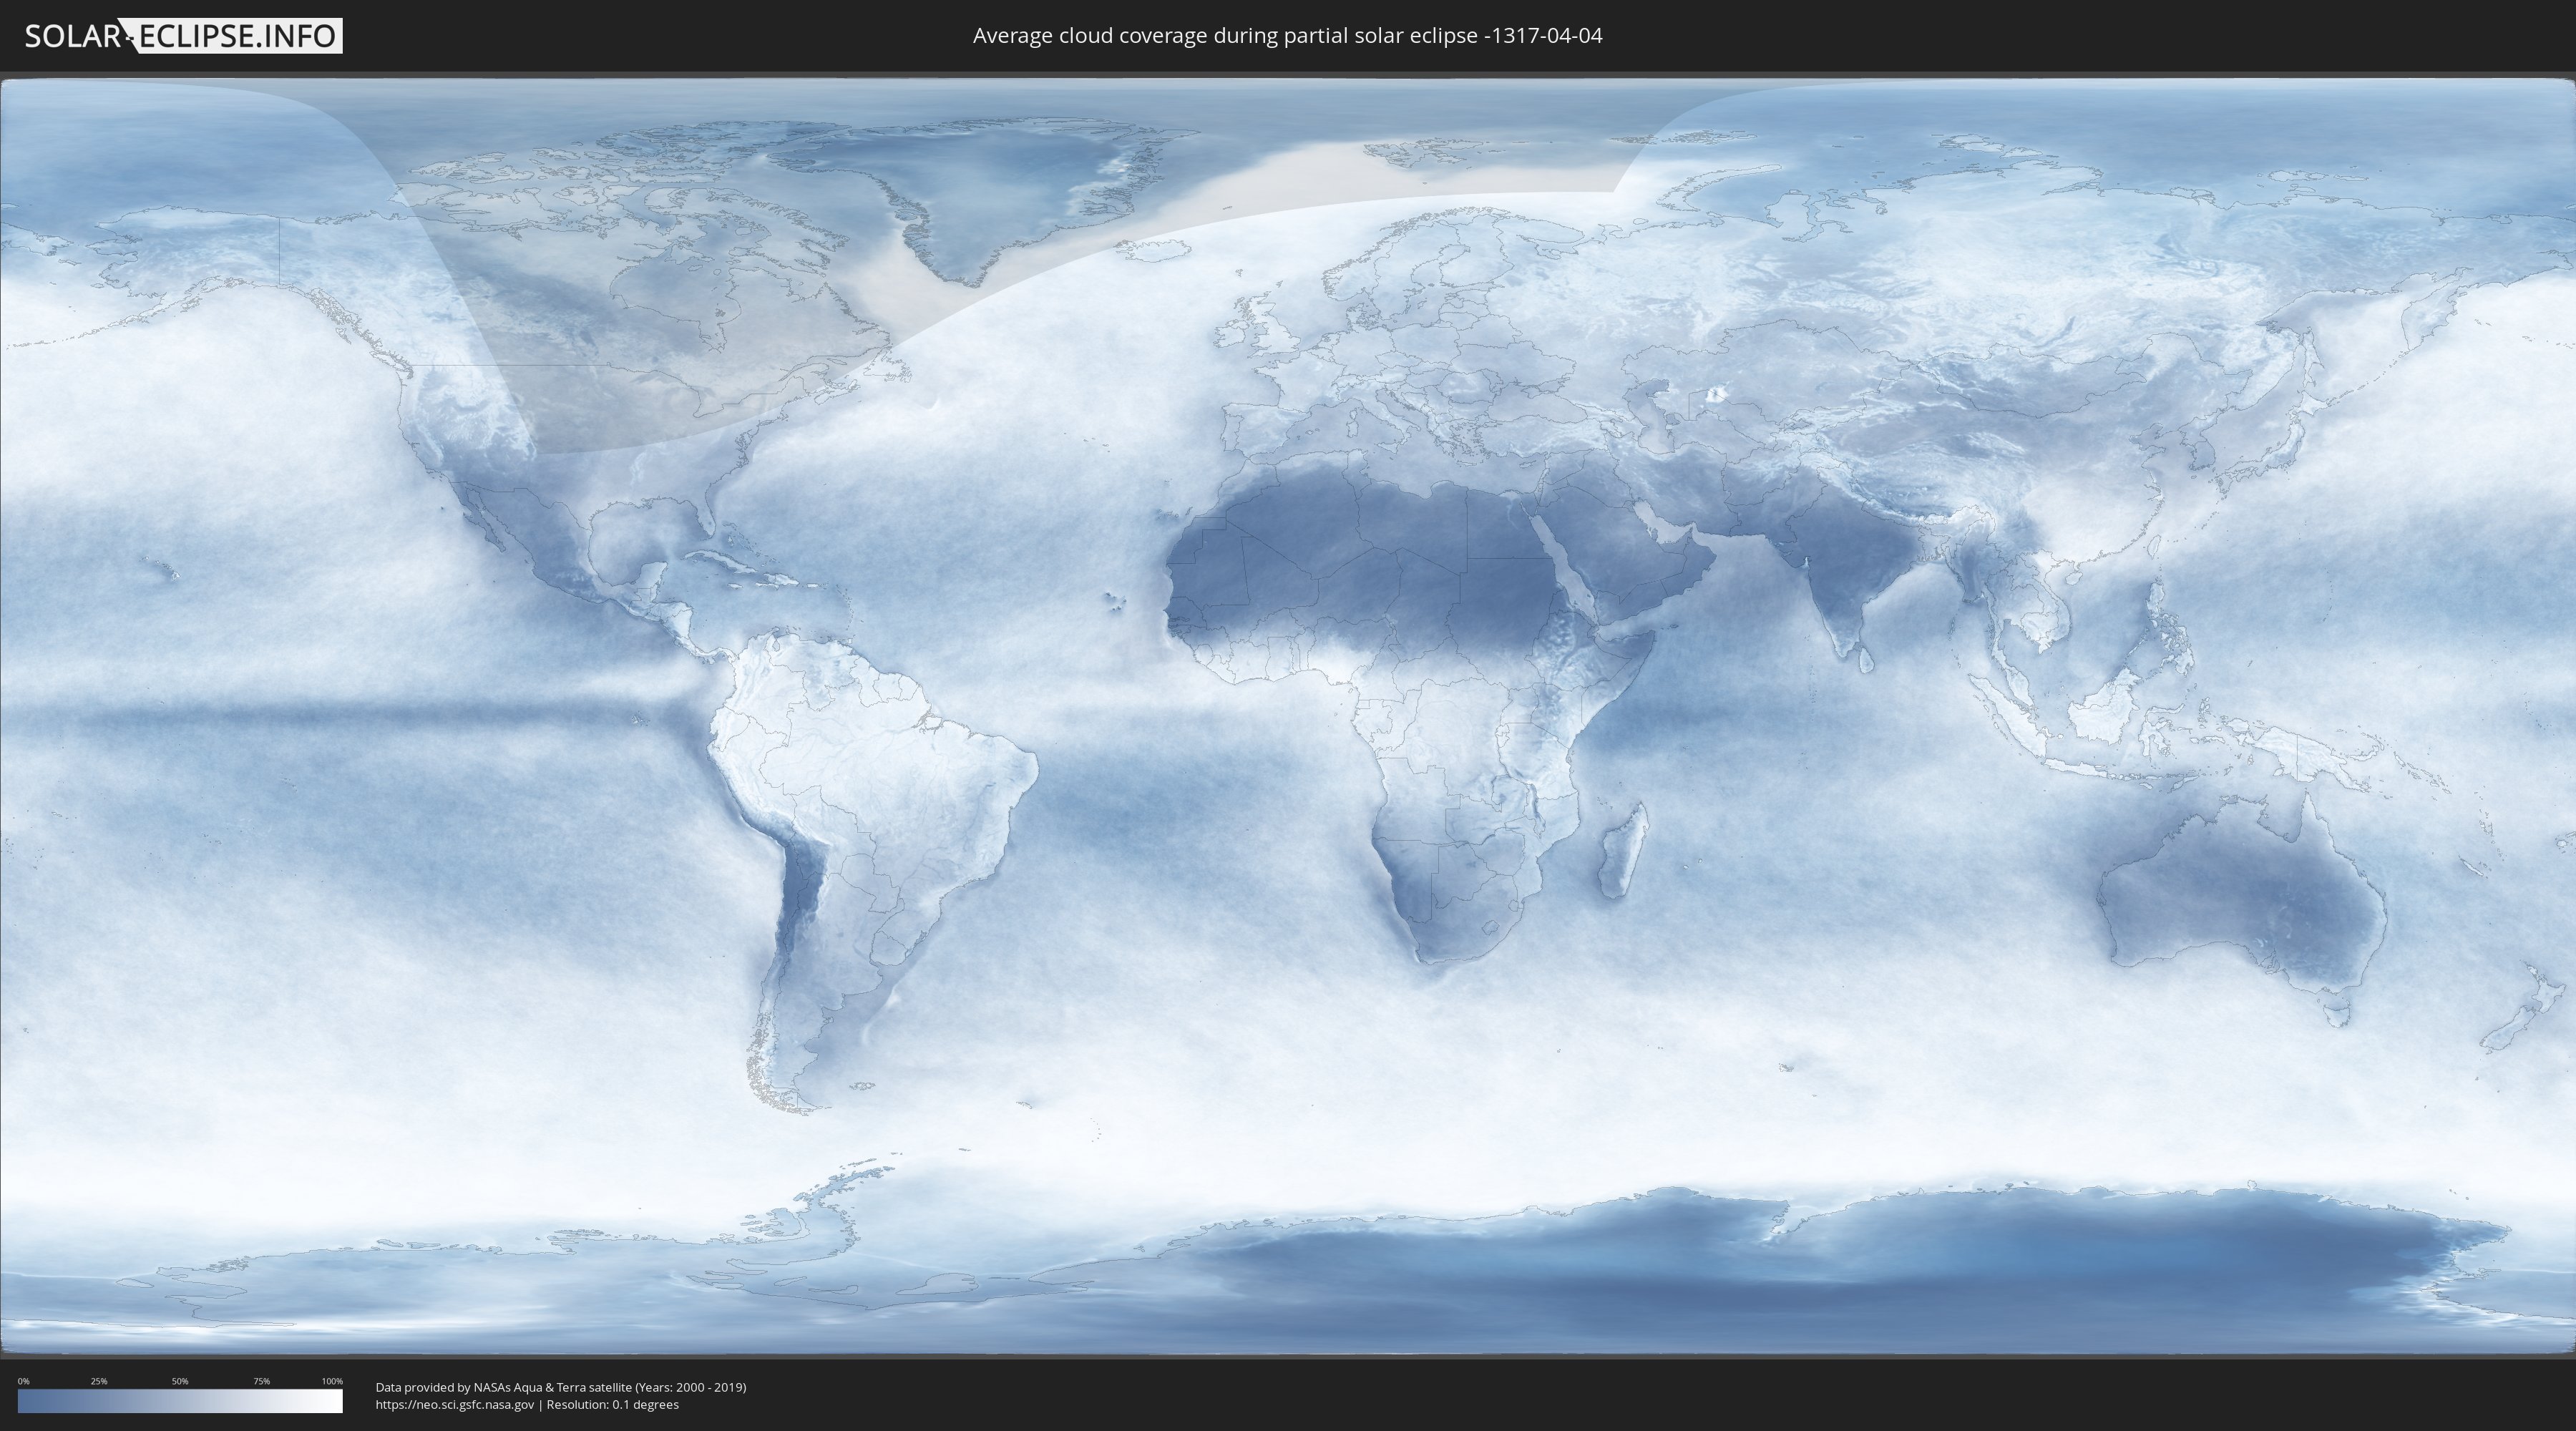Click the neo.sci.gsfc.nasa.gov URL text
2576x1431 pixels.
tap(454, 1404)
